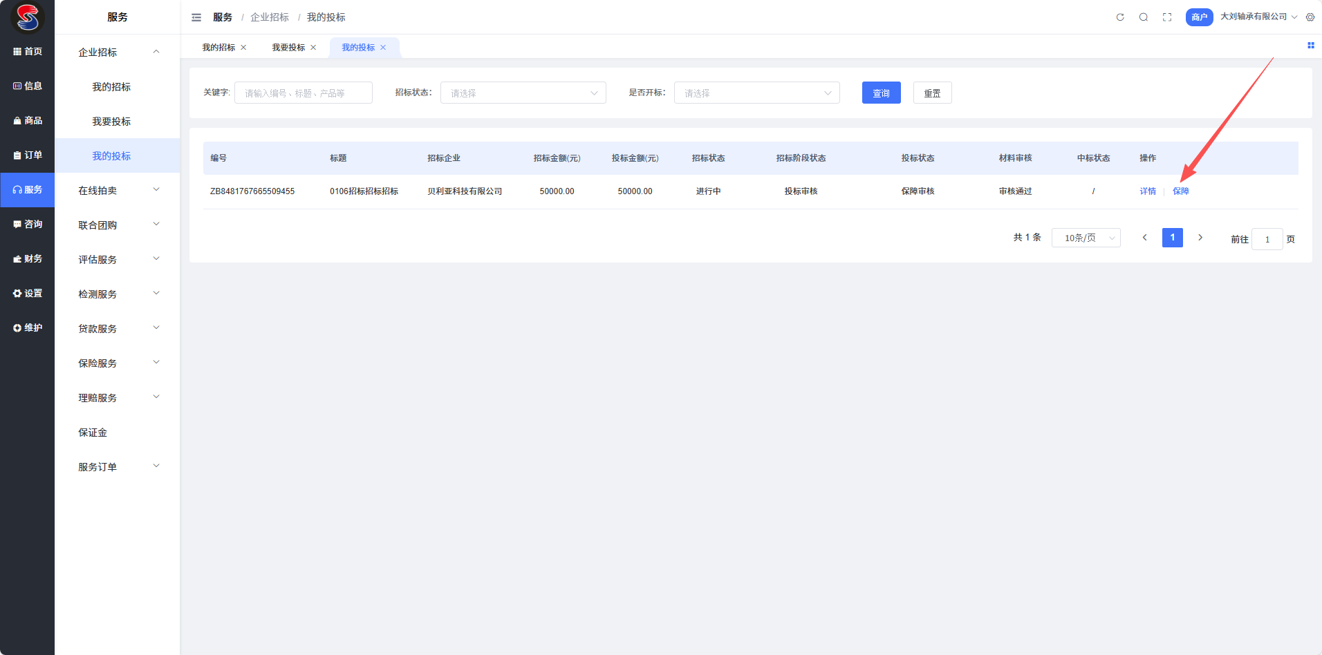Viewport: 1322px width, 655px height.
Task: Click the next page arrow in pagination
Action: pyautogui.click(x=1200, y=238)
